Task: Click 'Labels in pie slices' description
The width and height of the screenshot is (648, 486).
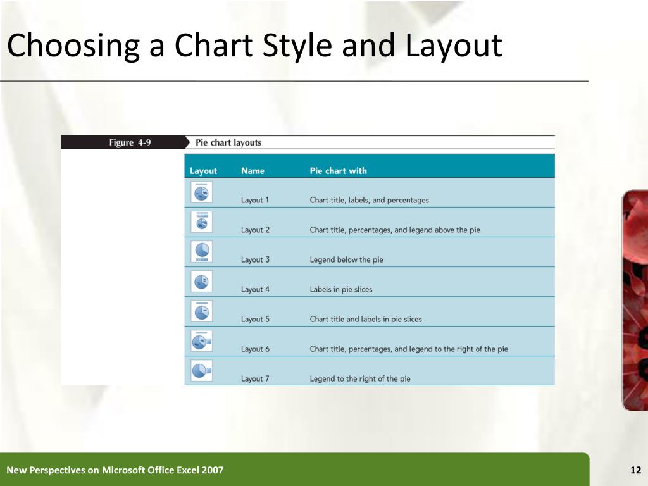Action: click(x=341, y=289)
